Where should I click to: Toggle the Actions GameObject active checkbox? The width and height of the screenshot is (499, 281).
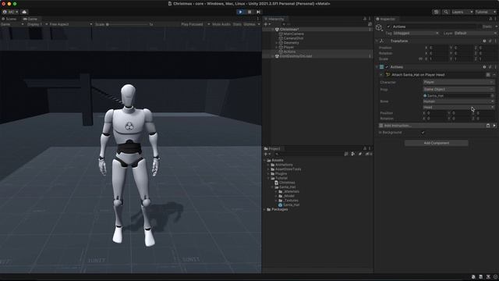click(388, 27)
